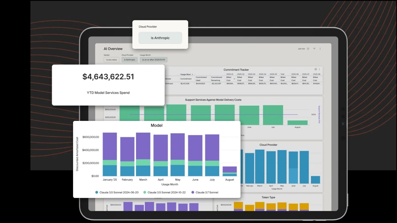Click the Commitment Tracker circle-slash icon

(316, 69)
